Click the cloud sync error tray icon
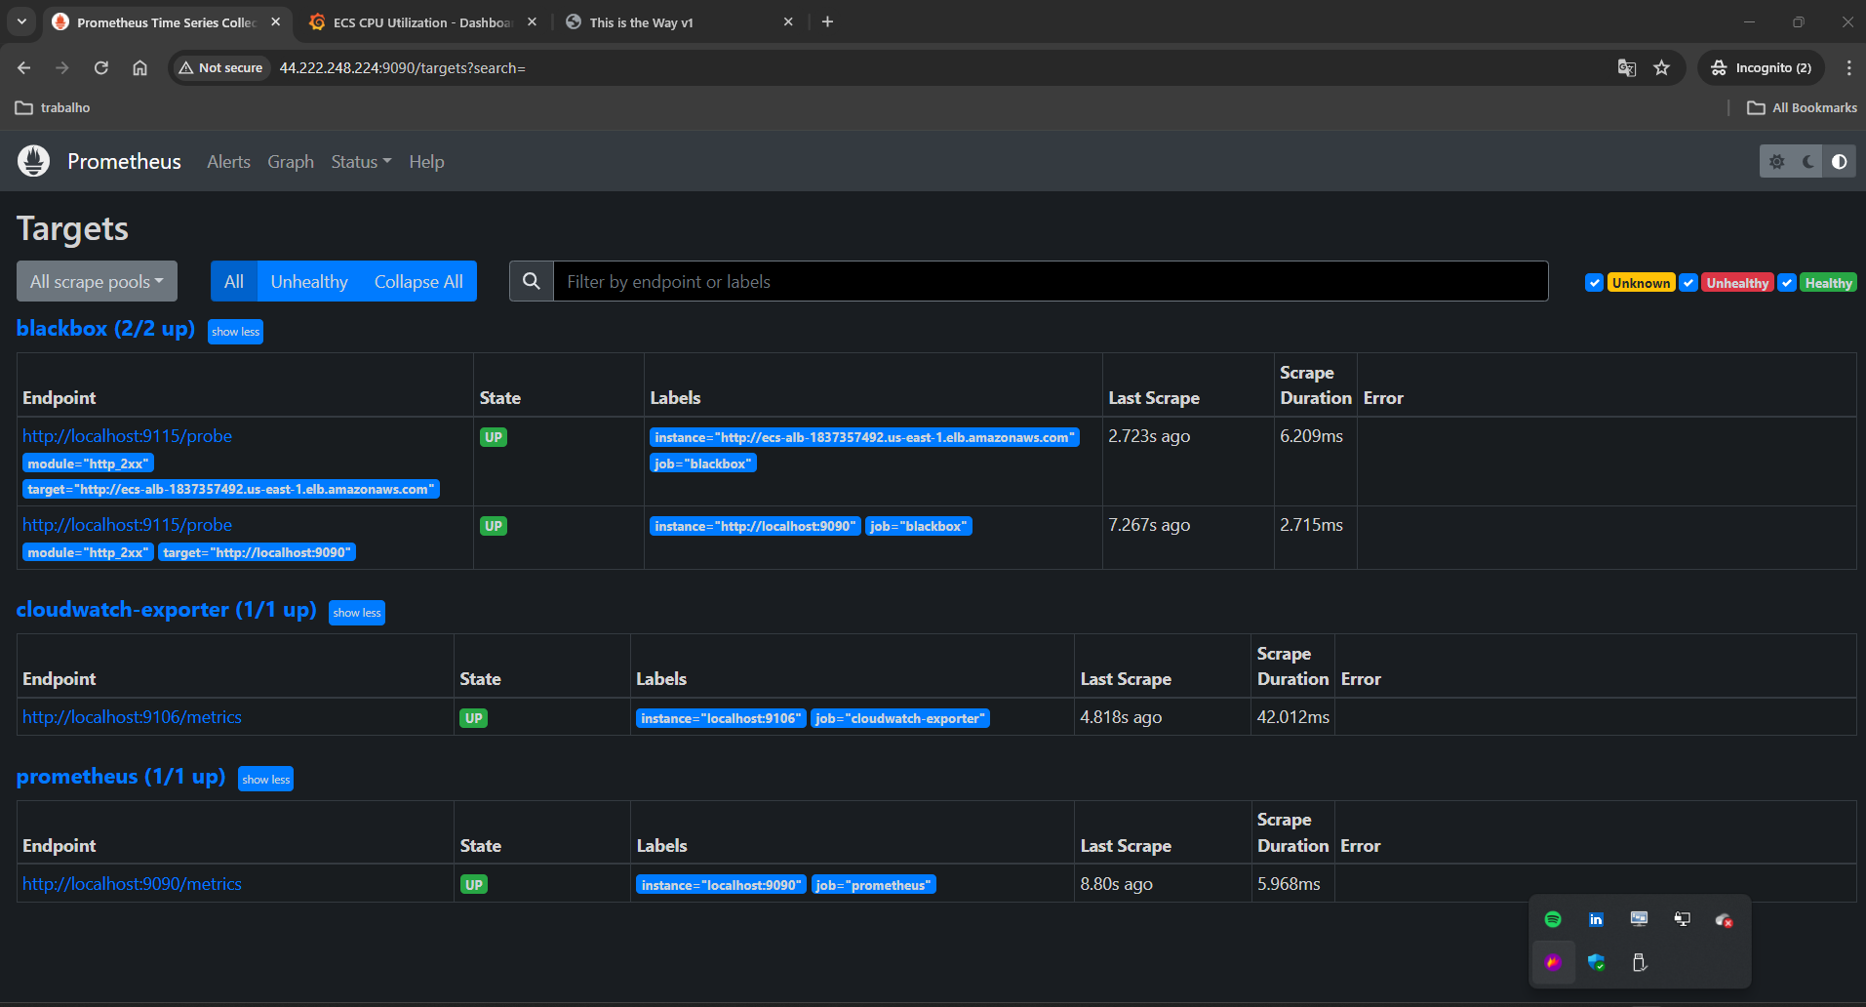This screenshot has height=1007, width=1866. click(1725, 919)
